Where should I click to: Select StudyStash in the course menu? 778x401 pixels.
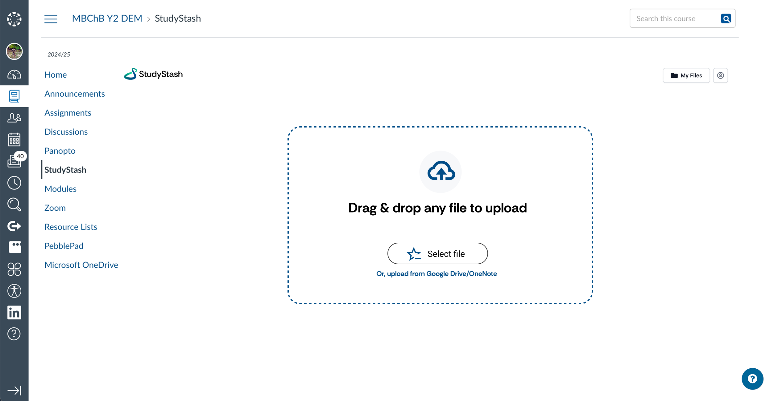tap(65, 170)
